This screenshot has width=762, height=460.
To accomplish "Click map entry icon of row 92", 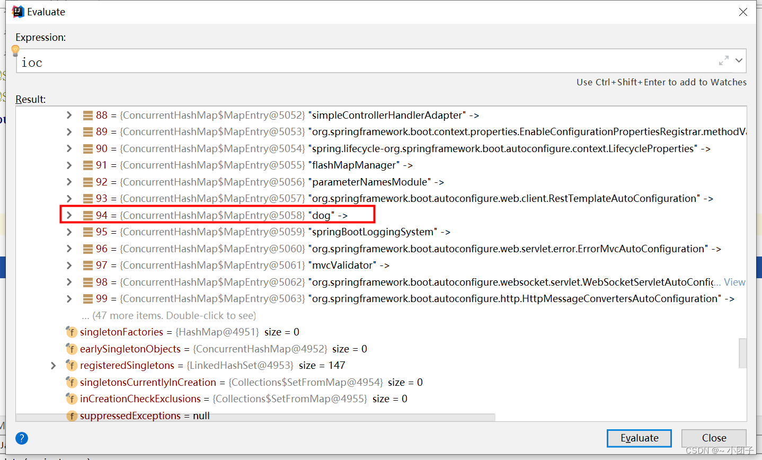I will pos(88,182).
